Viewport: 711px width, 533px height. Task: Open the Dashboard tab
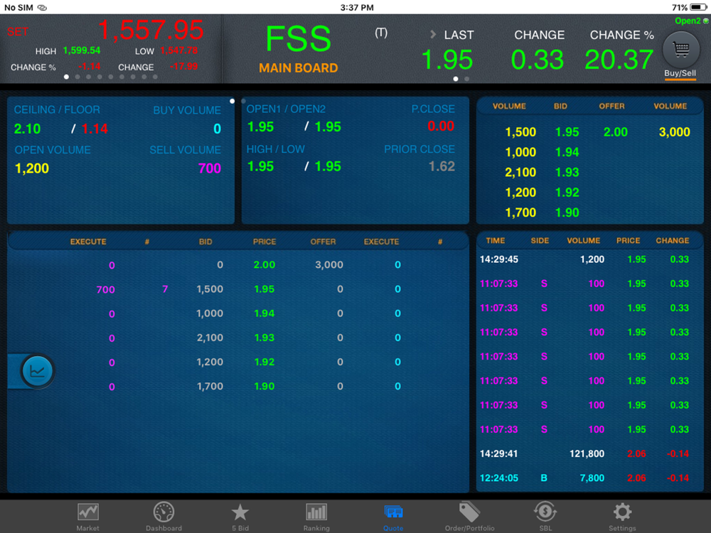click(x=164, y=517)
